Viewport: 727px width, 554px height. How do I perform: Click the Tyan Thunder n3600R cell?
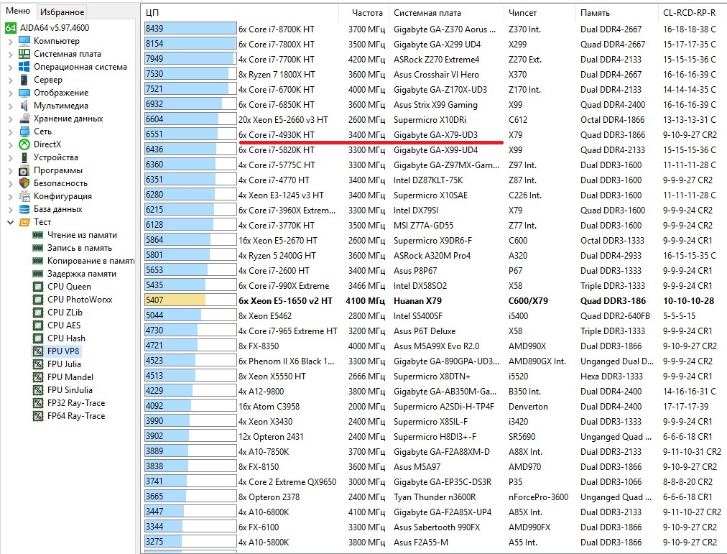[435, 497]
